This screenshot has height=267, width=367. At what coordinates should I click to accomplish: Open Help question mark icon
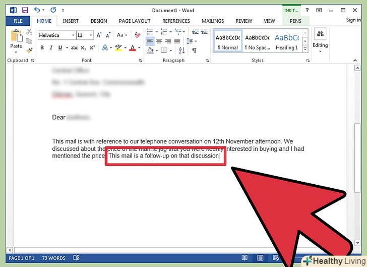[x=307, y=10]
